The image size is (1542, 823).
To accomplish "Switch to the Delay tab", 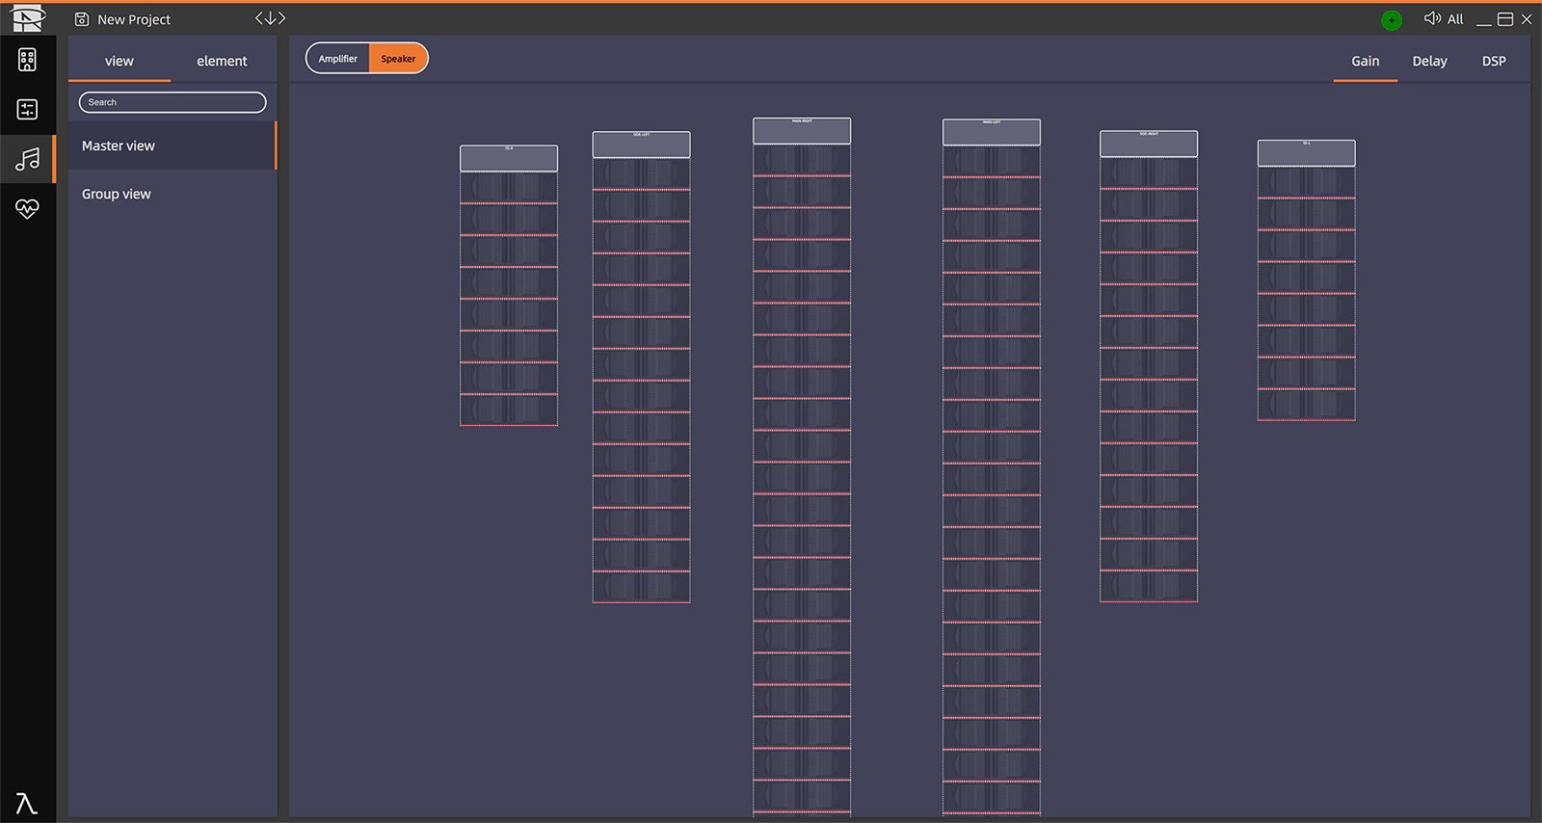I will 1429,61.
